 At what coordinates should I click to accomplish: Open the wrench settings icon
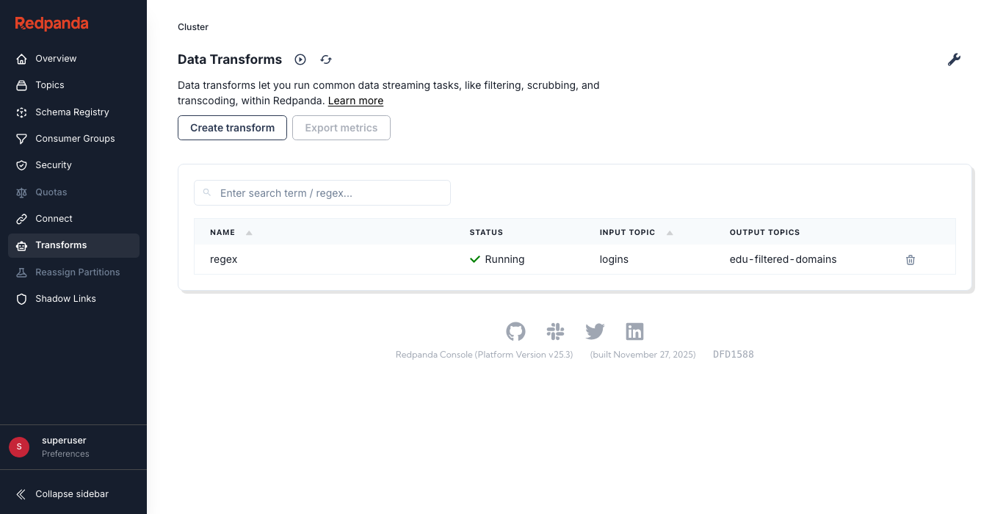coord(954,59)
